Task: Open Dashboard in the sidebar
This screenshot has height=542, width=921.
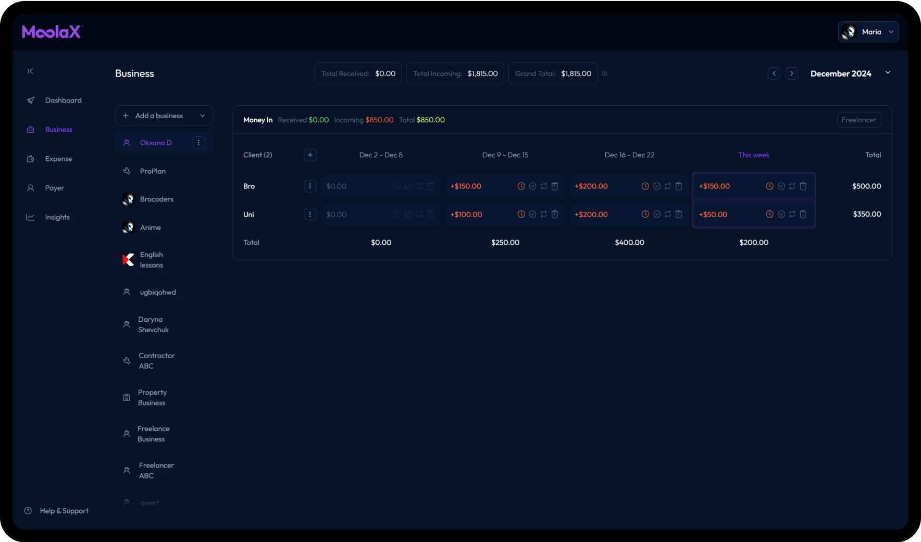Action: tap(55, 100)
